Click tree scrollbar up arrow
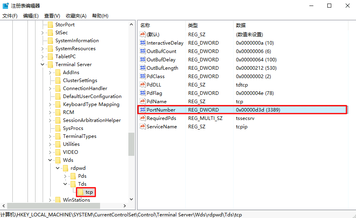Screen dimensions: 356x218 [x=131, y=24]
